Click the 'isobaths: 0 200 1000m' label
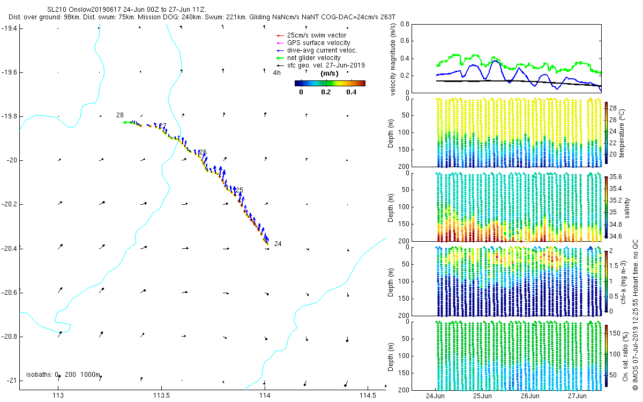Image resolution: width=643 pixels, height=402 pixels. point(63,375)
